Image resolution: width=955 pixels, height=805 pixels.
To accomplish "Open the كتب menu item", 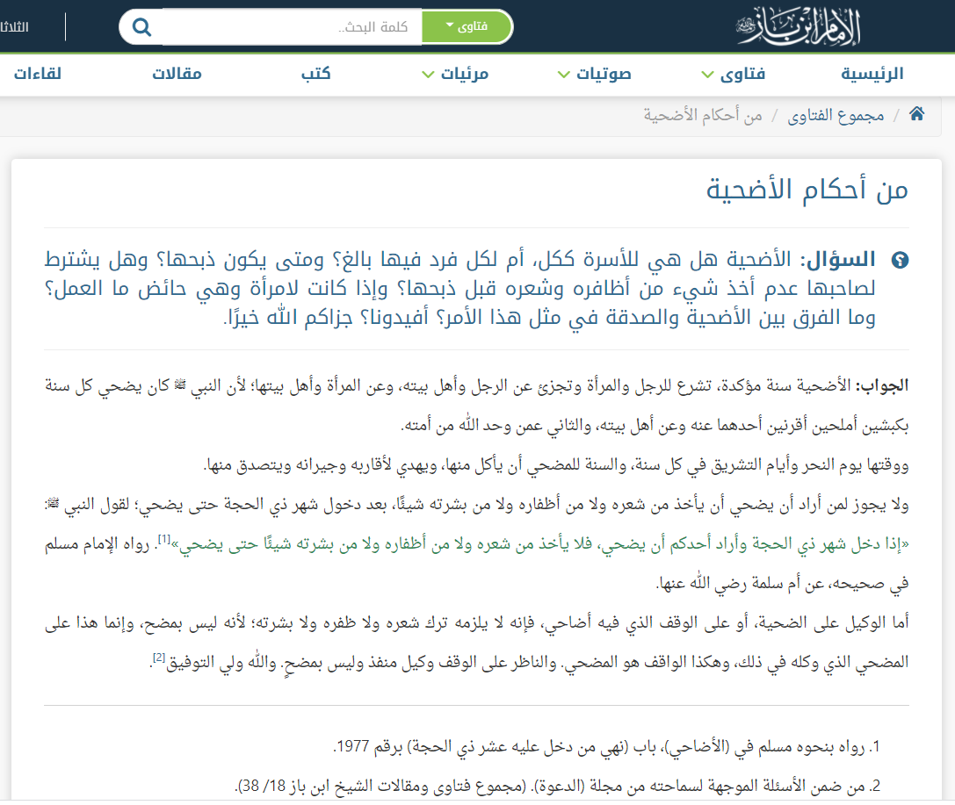I will click(316, 75).
